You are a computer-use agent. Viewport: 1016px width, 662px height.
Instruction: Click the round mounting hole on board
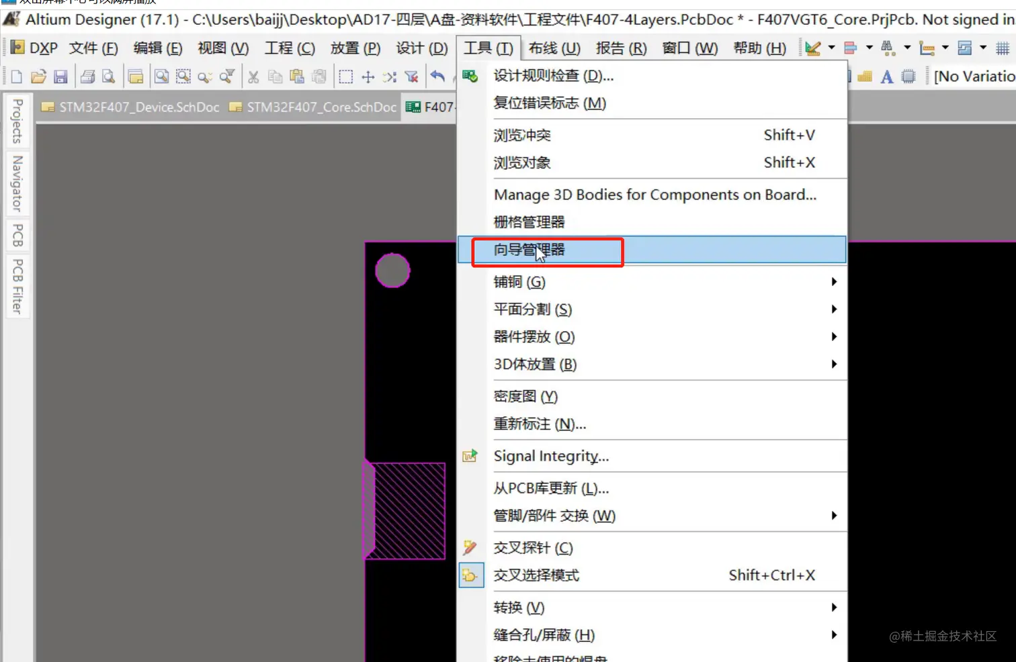(x=392, y=271)
